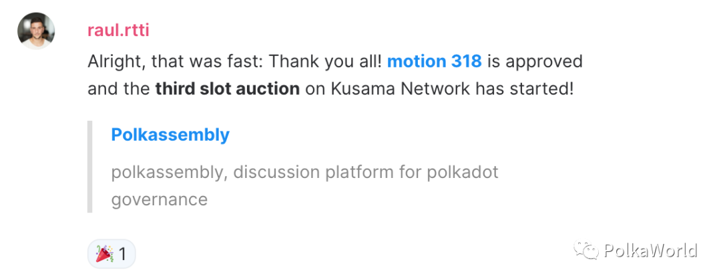Image resolution: width=721 pixels, height=280 pixels.
Task: Click the reaction count number 1
Action: (x=122, y=254)
